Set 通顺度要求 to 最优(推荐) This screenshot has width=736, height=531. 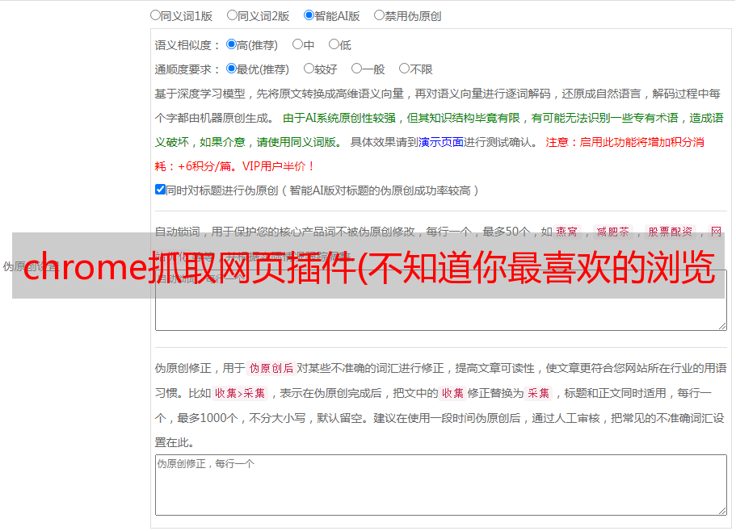[231, 69]
